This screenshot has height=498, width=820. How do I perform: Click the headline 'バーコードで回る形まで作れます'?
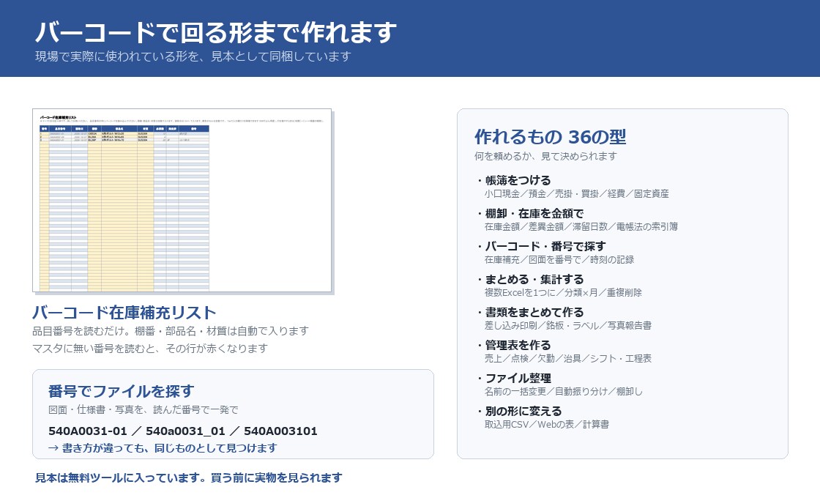(216, 32)
